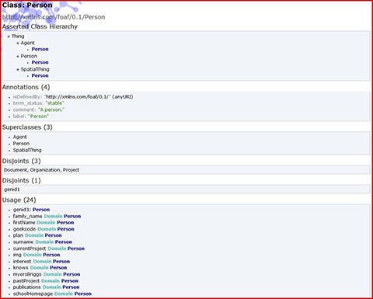This screenshot has width=373, height=299.
Task: Open the pastProject property in Usage
Action: point(26,281)
